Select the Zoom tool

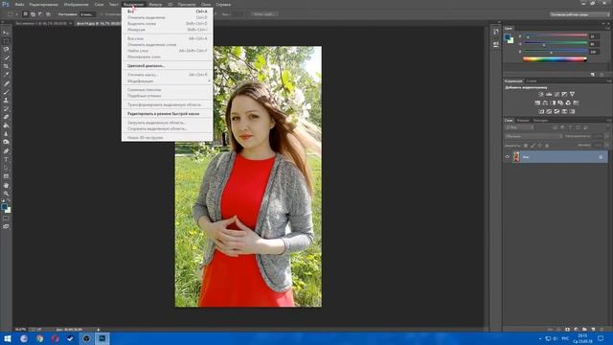tap(6, 194)
